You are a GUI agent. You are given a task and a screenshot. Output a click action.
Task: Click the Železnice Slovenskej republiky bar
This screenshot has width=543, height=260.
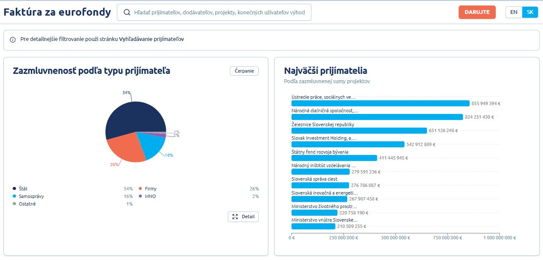(359, 131)
